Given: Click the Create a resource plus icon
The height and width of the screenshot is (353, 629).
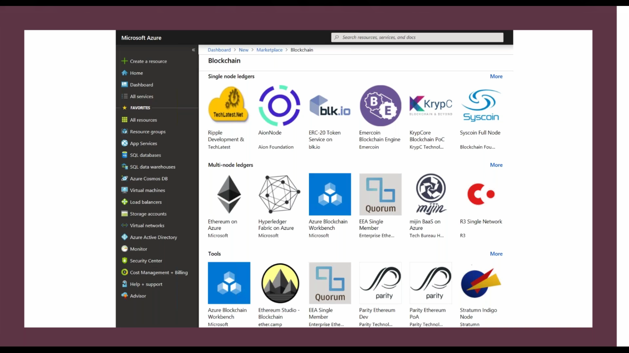Looking at the screenshot, I should [124, 61].
